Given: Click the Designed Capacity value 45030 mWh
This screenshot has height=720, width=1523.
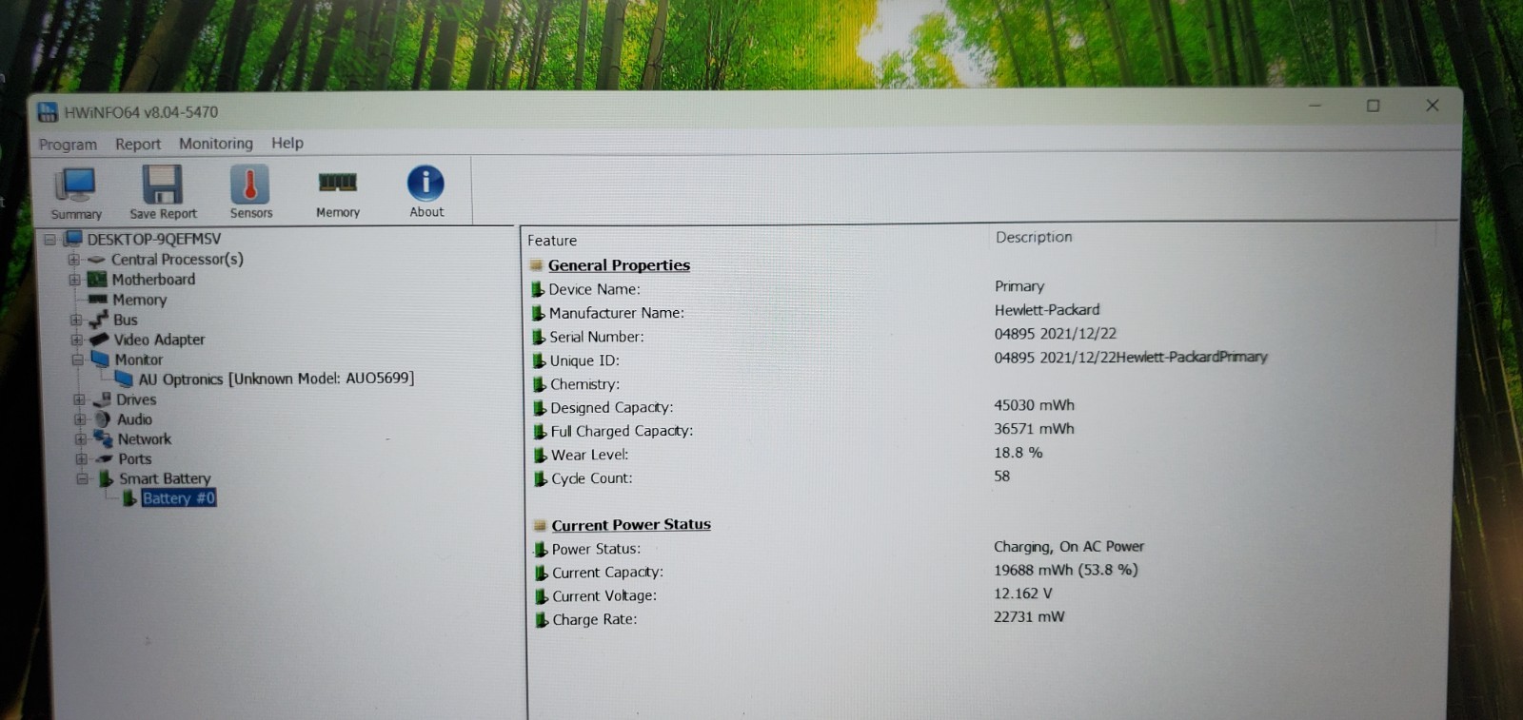Looking at the screenshot, I should pos(1035,405).
